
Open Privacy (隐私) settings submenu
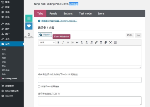[x=4, y=74]
